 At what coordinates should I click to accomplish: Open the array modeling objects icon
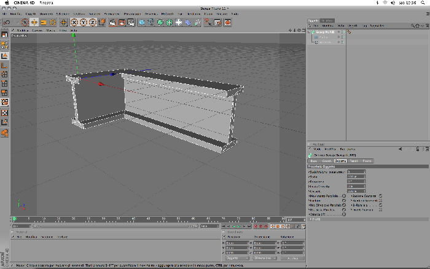tap(170, 22)
